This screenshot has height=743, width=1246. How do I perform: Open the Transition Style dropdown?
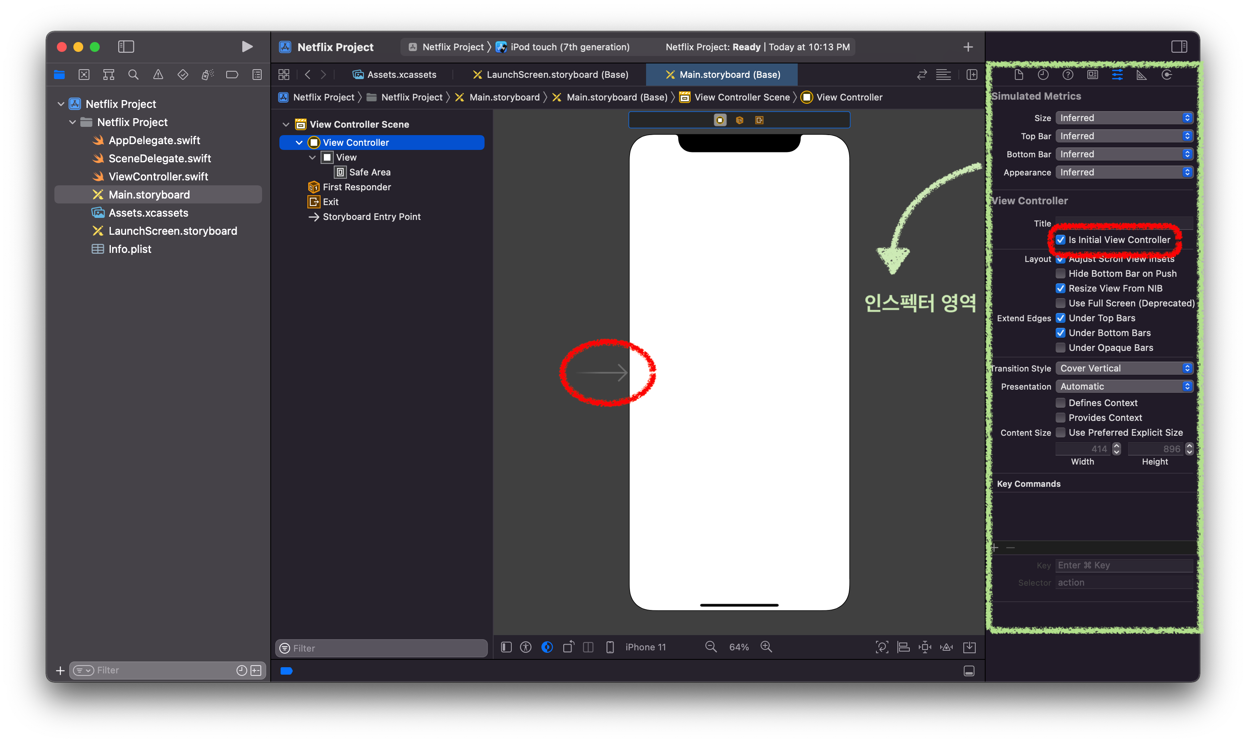click(1124, 369)
